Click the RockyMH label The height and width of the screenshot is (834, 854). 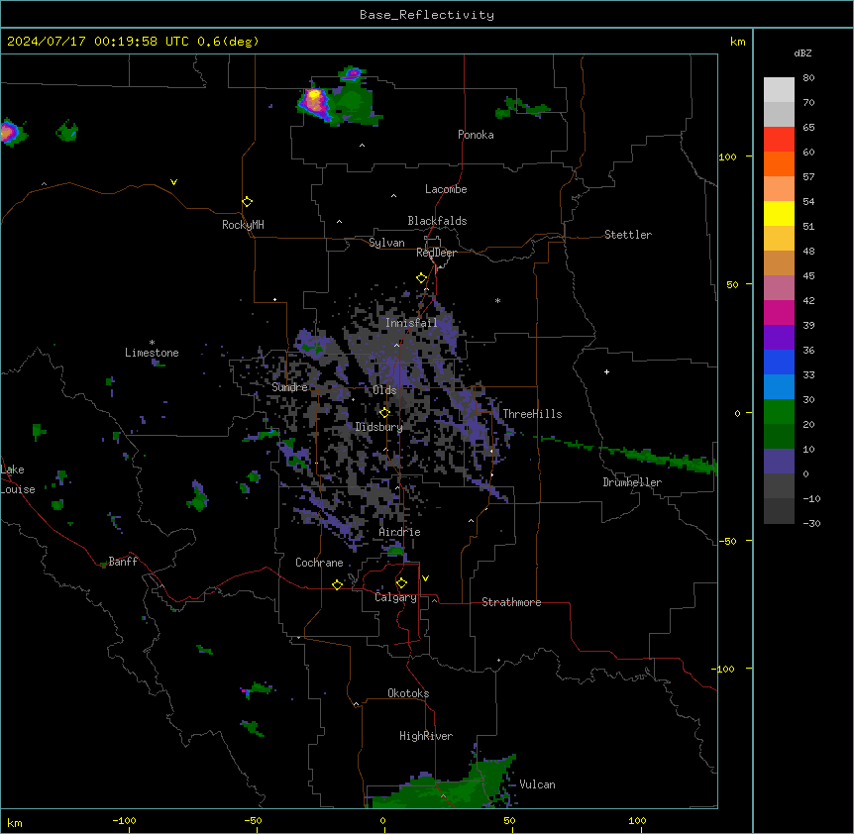point(243,225)
